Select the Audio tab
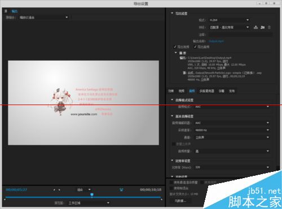This screenshot has width=282, height=209. coord(192,91)
